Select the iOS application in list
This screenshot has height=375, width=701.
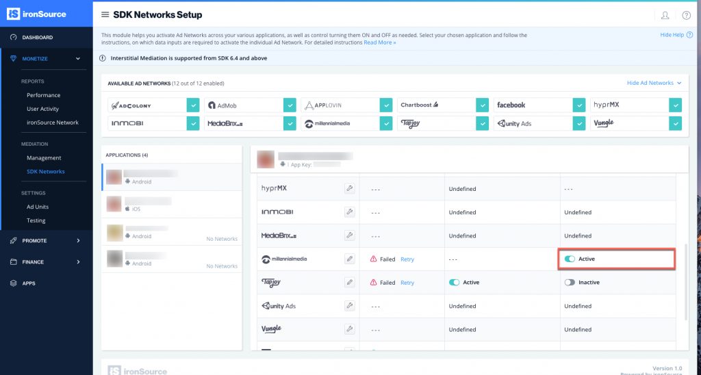172,204
